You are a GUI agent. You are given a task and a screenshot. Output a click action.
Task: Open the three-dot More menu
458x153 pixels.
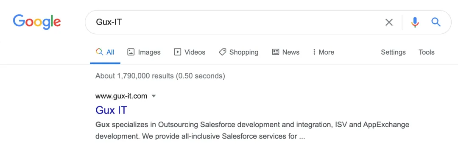(323, 52)
